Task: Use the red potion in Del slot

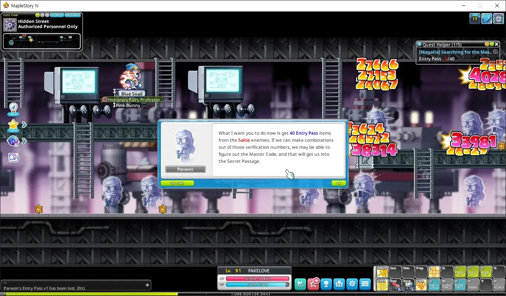Action: pos(395,285)
